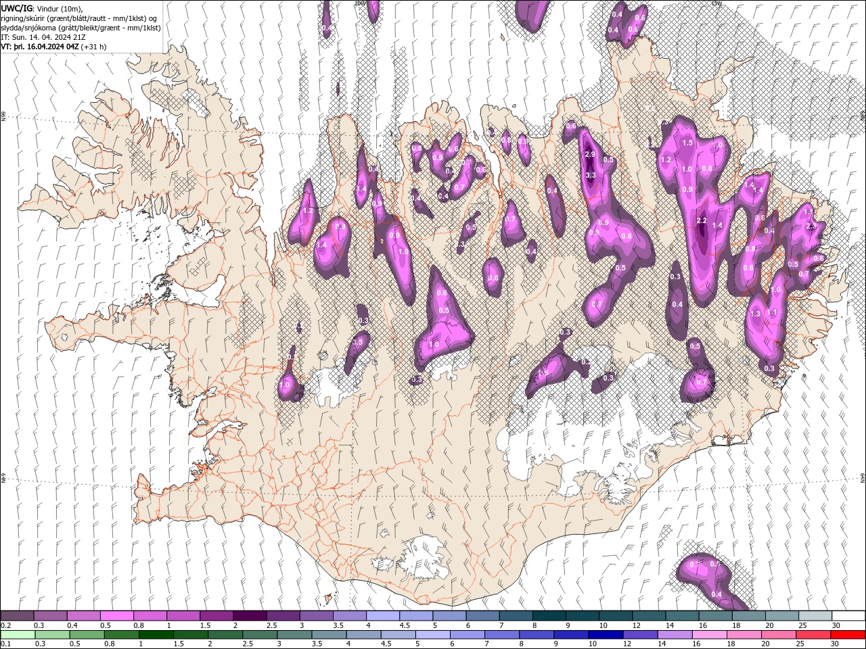This screenshot has height=649, width=866.
Task: Click the '0.1' label under lower legend row
Action: click(x=5, y=644)
